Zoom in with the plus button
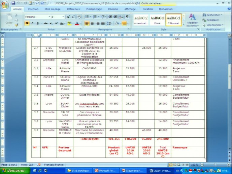Screen dimensions: 232x174 229,165
